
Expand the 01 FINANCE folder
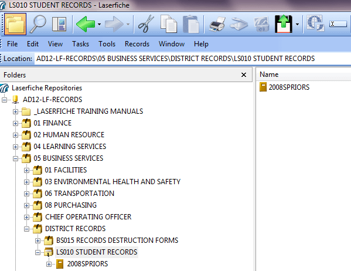click(x=15, y=123)
